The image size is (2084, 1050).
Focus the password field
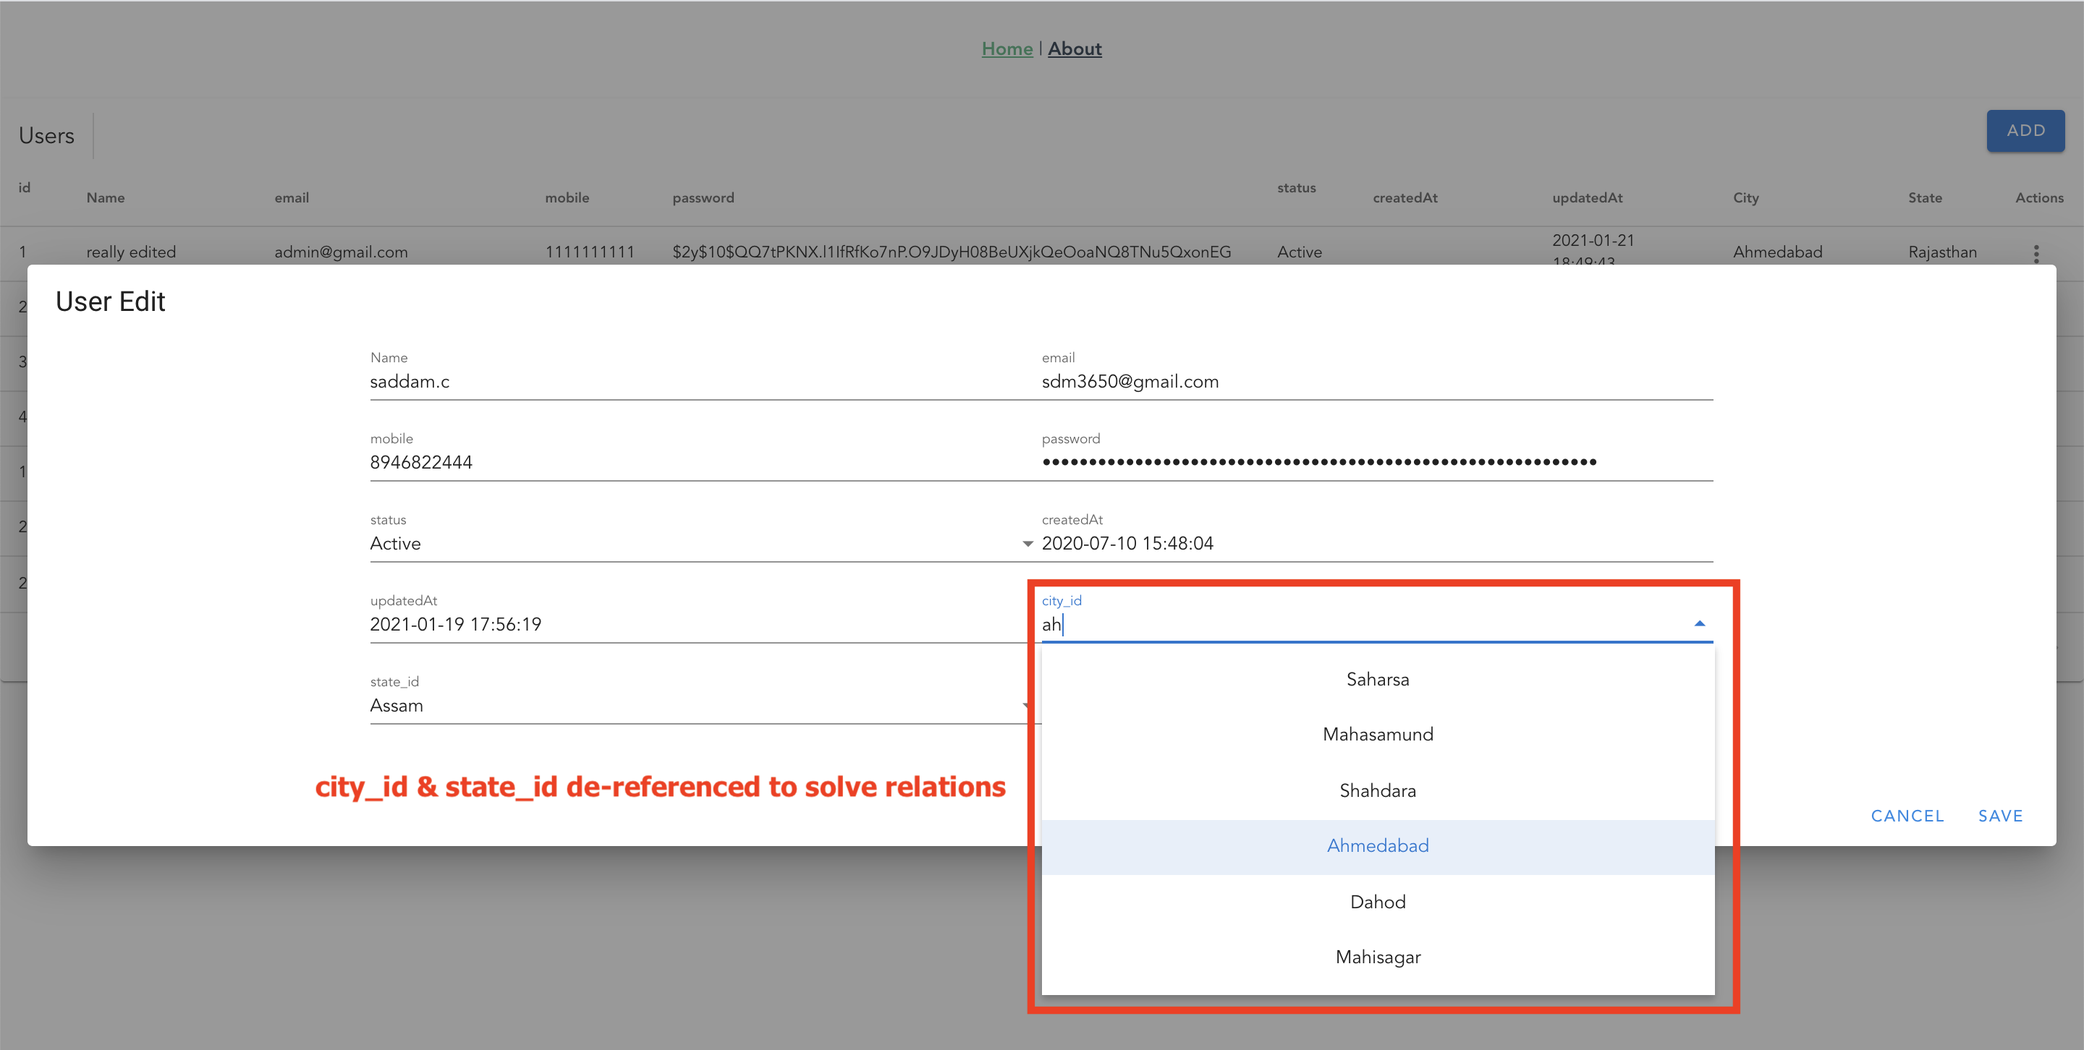click(1376, 462)
